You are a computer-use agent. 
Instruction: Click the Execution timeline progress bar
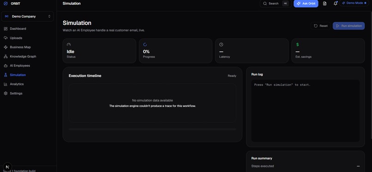coord(152,129)
